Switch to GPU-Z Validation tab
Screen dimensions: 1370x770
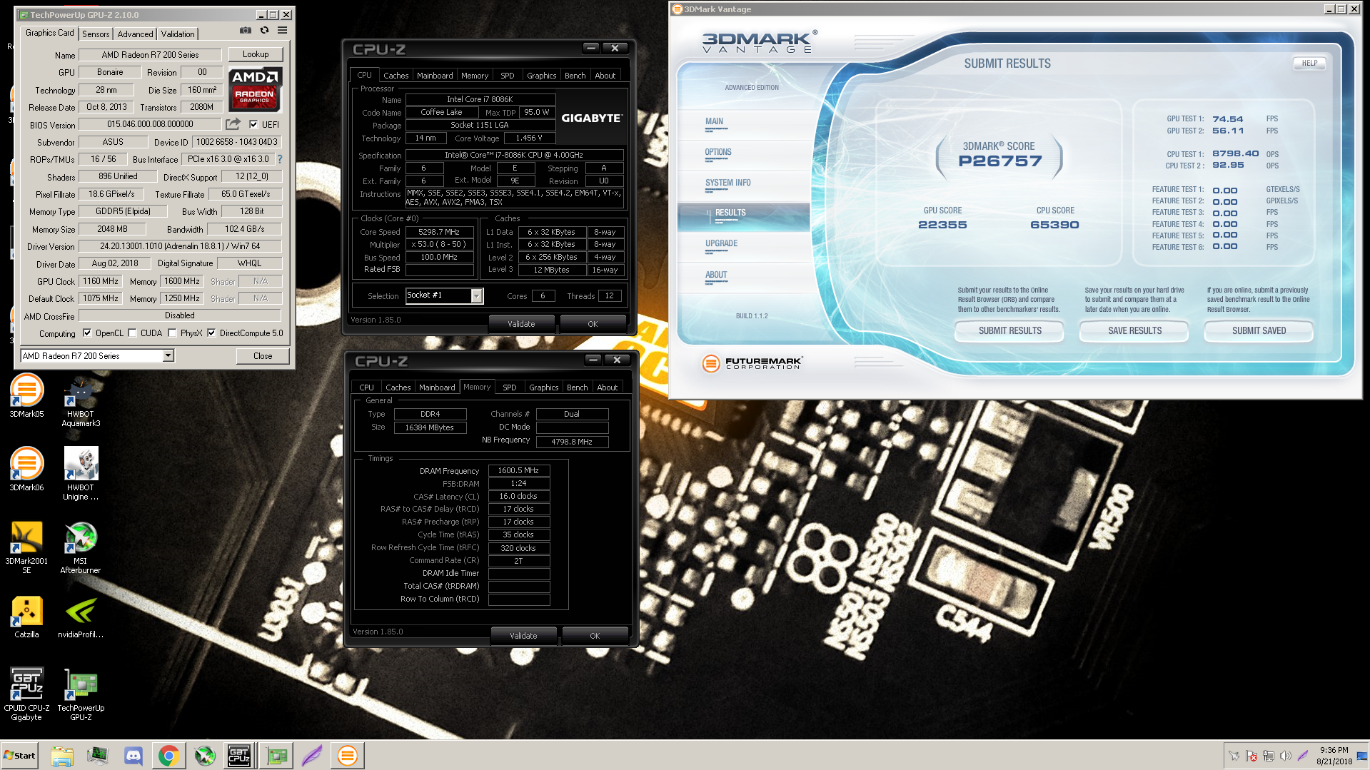coord(177,34)
